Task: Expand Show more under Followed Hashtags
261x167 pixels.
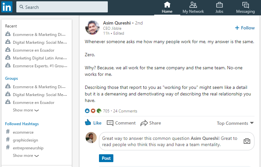Action: [26, 156]
